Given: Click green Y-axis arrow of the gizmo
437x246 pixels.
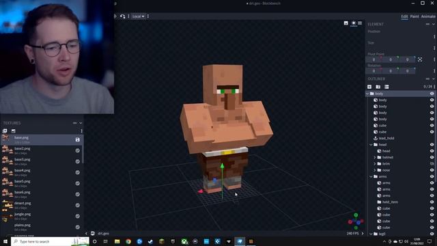Looking at the screenshot, I should (x=222, y=166).
